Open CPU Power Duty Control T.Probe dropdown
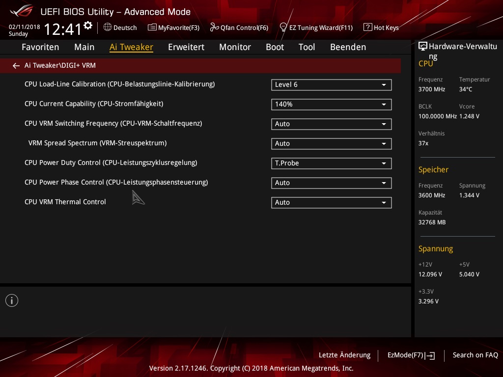The height and width of the screenshot is (377, 503). (x=332, y=163)
